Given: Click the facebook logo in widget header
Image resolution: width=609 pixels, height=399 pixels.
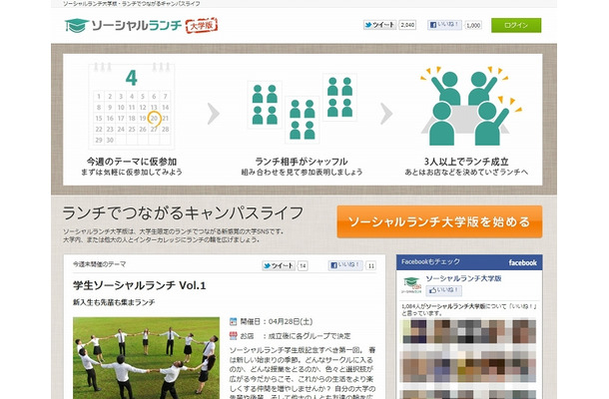Looking at the screenshot, I should [523, 262].
